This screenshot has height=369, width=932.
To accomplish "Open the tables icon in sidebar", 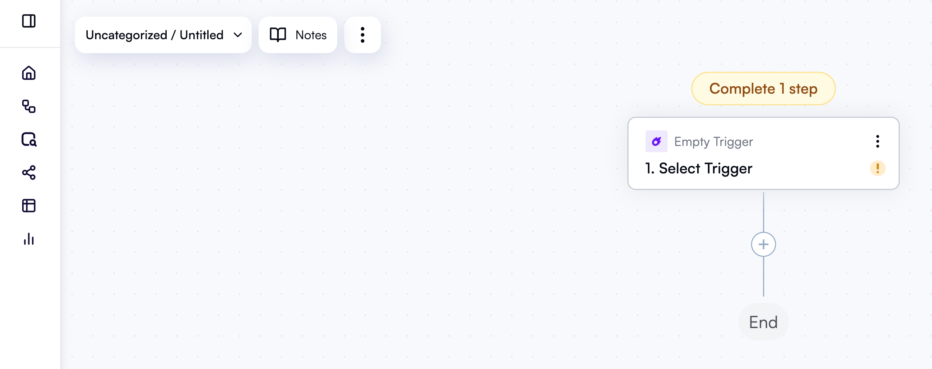I will (28, 206).
